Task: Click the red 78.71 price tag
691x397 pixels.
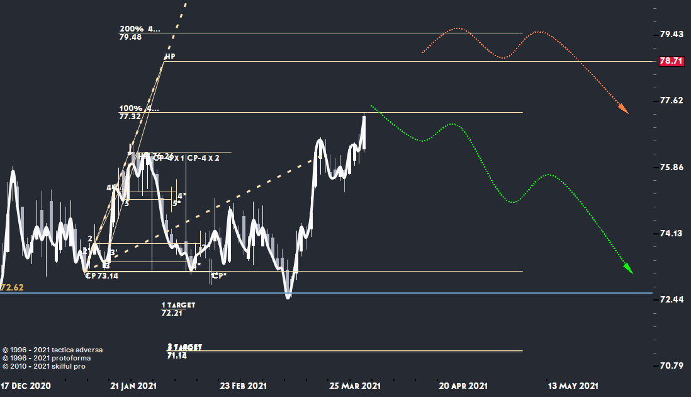Action: pos(671,61)
